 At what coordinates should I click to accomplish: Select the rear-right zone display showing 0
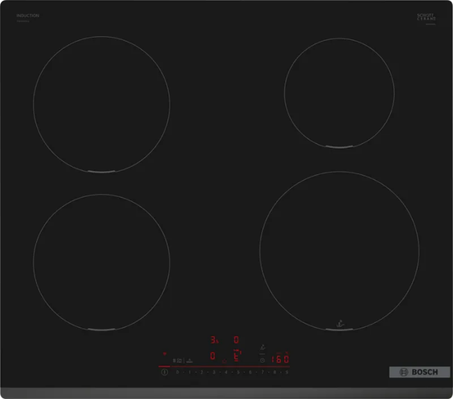(236, 339)
